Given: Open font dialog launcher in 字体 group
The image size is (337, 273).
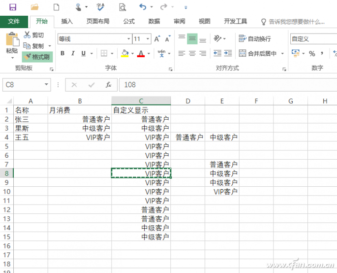Looking at the screenshot, I should coord(170,69).
